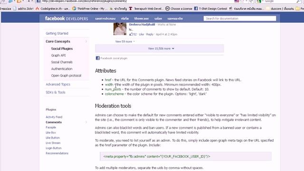
Task: Open the first Thai nav item before Showcase
Action: pos(105,19)
